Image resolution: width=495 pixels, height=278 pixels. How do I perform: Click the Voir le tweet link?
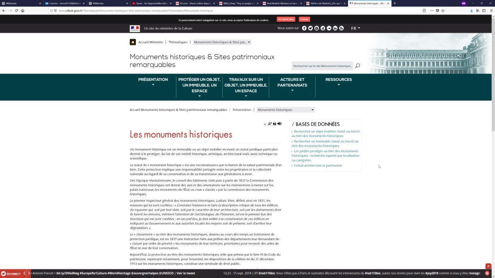click(x=186, y=273)
